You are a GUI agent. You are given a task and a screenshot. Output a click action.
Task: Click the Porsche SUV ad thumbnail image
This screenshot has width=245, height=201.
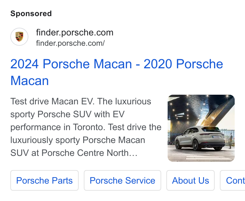(x=201, y=128)
